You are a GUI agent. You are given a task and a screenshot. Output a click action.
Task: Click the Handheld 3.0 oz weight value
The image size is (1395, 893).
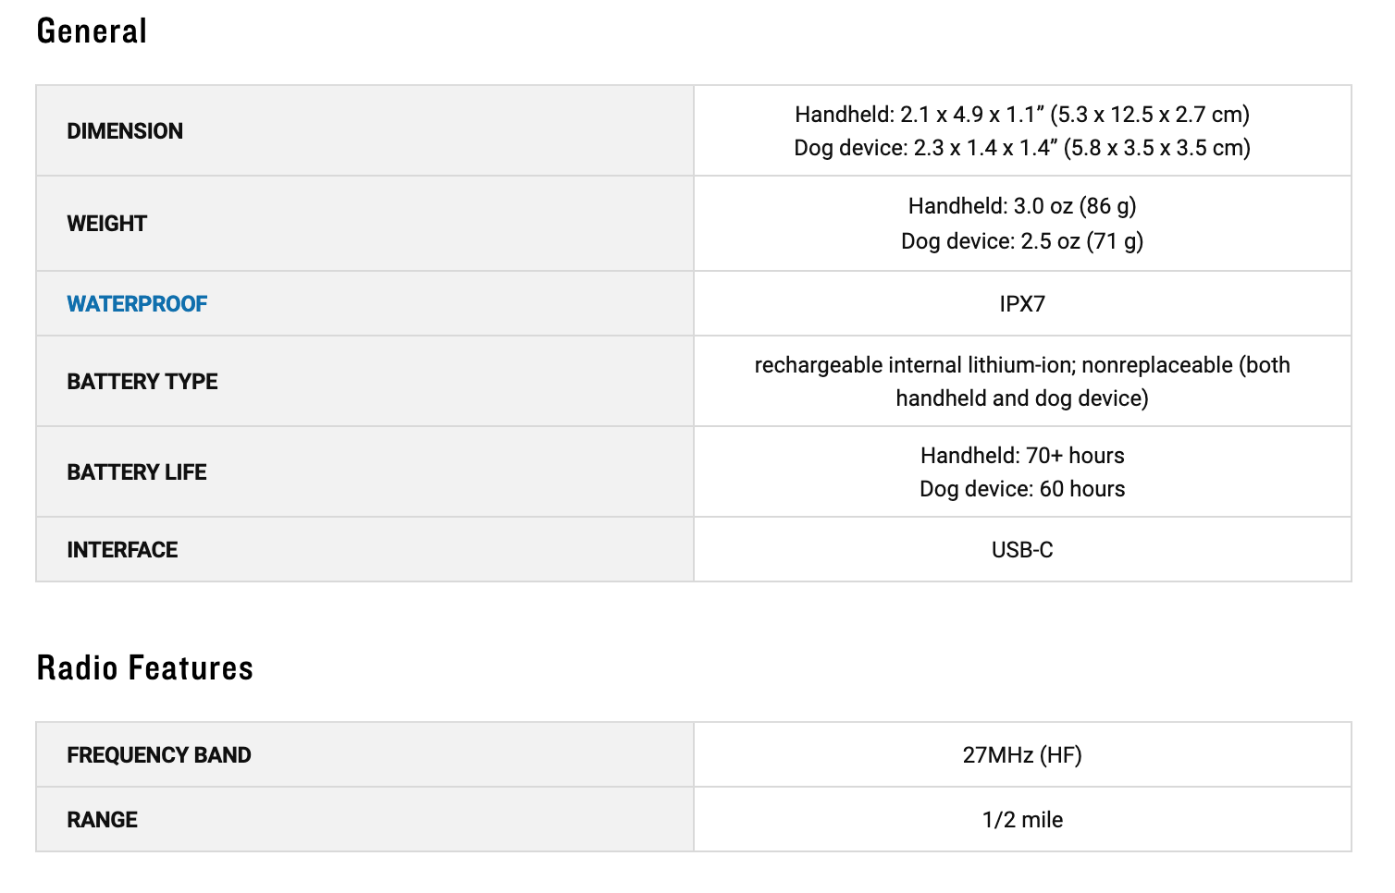pos(1021,206)
